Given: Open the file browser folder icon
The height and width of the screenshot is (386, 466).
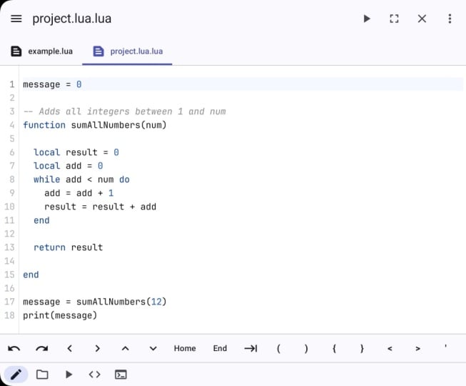Looking at the screenshot, I should tap(42, 375).
